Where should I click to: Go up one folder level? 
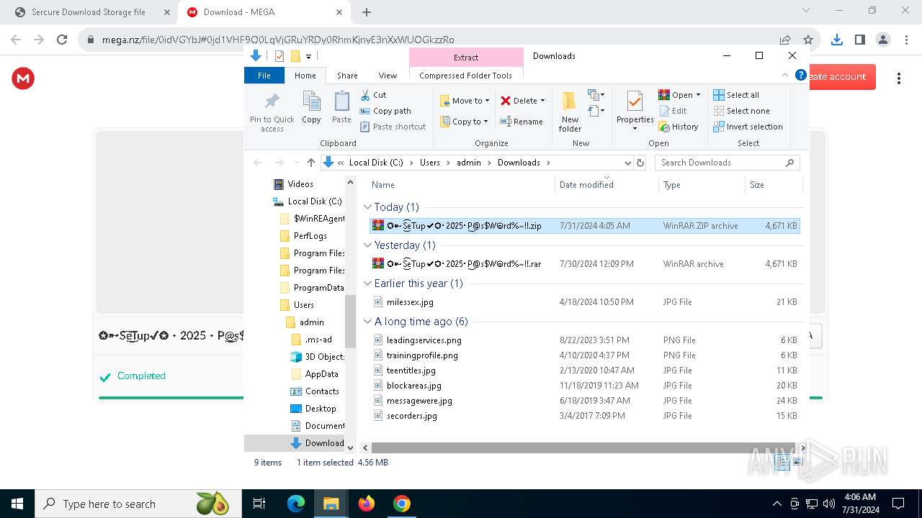[311, 163]
